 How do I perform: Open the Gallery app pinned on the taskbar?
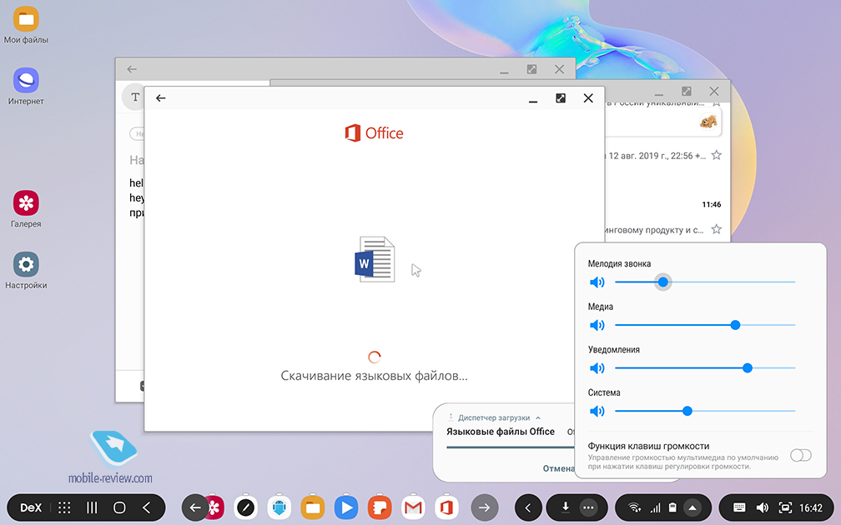(x=215, y=507)
